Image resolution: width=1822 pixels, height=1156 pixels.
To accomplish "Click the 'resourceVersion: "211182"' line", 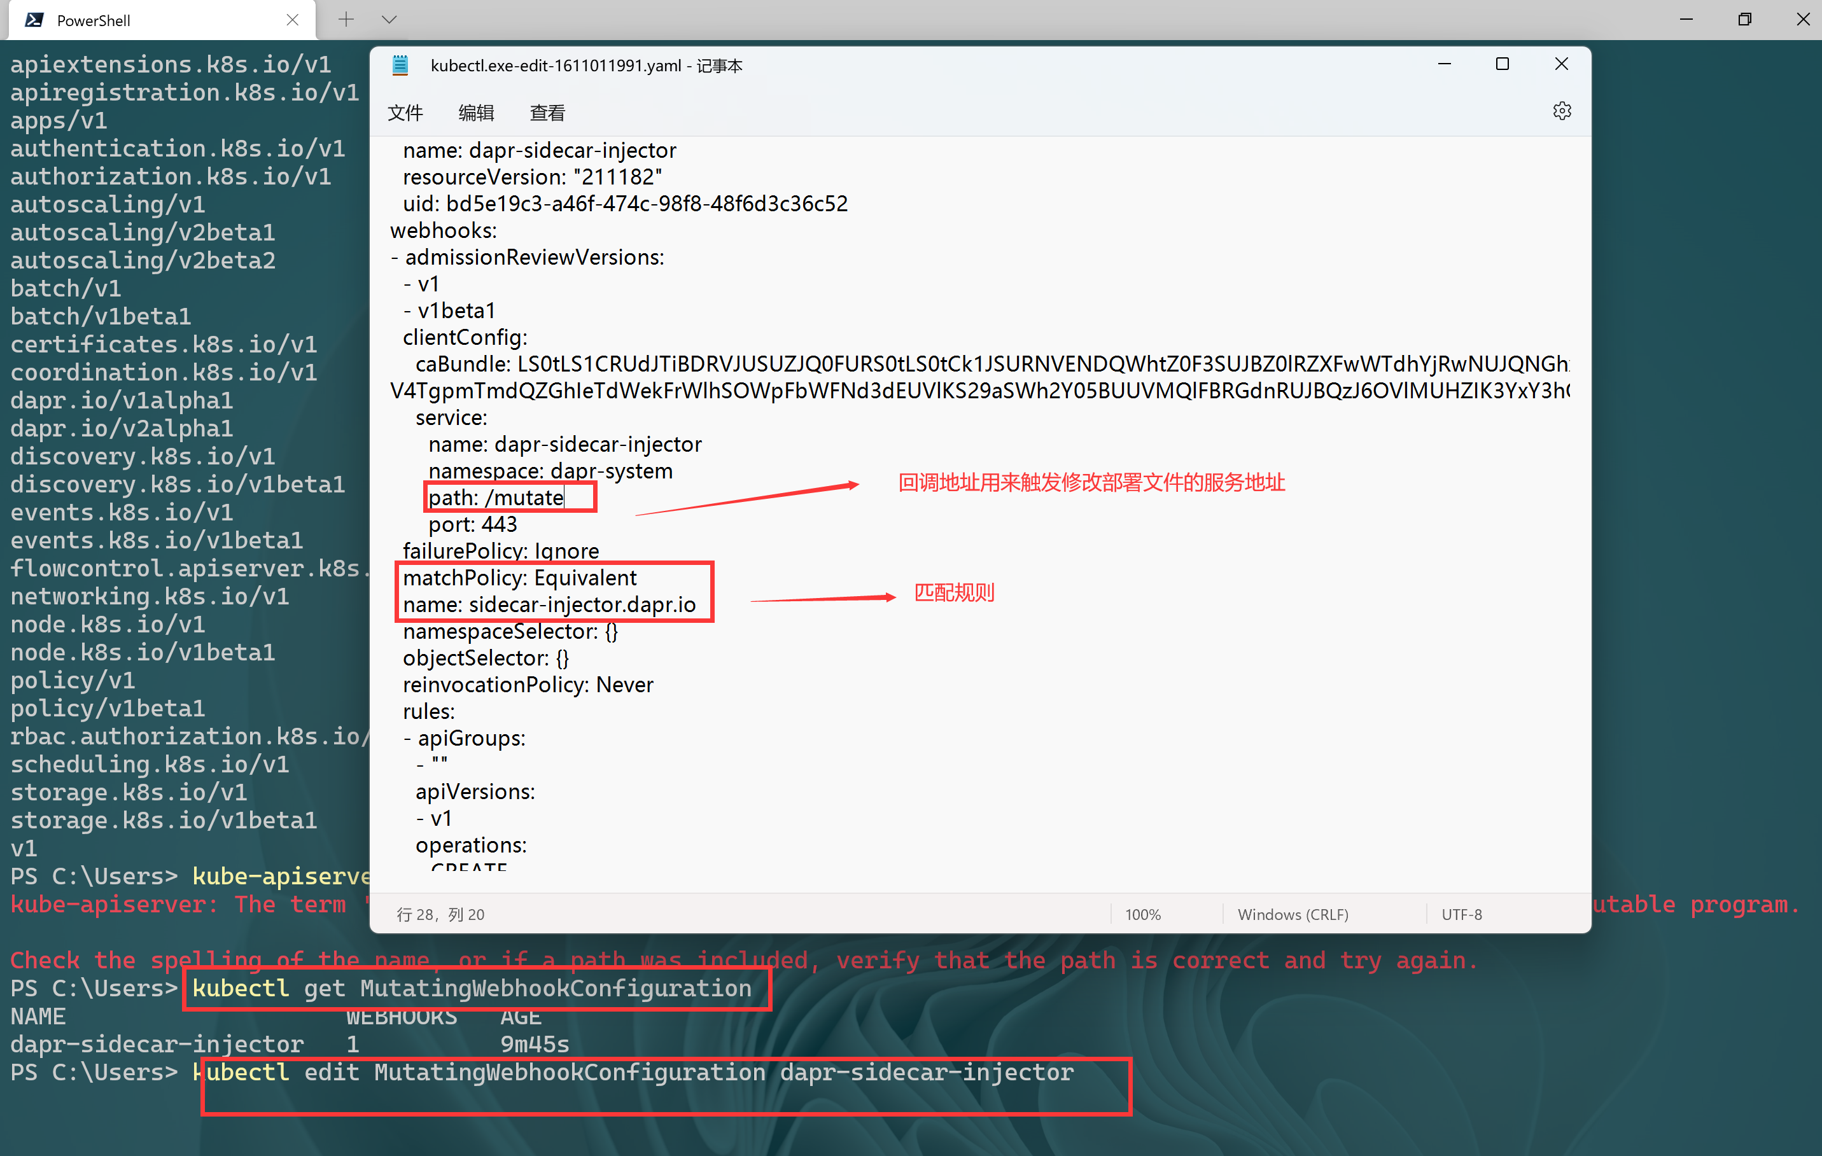I will point(532,176).
